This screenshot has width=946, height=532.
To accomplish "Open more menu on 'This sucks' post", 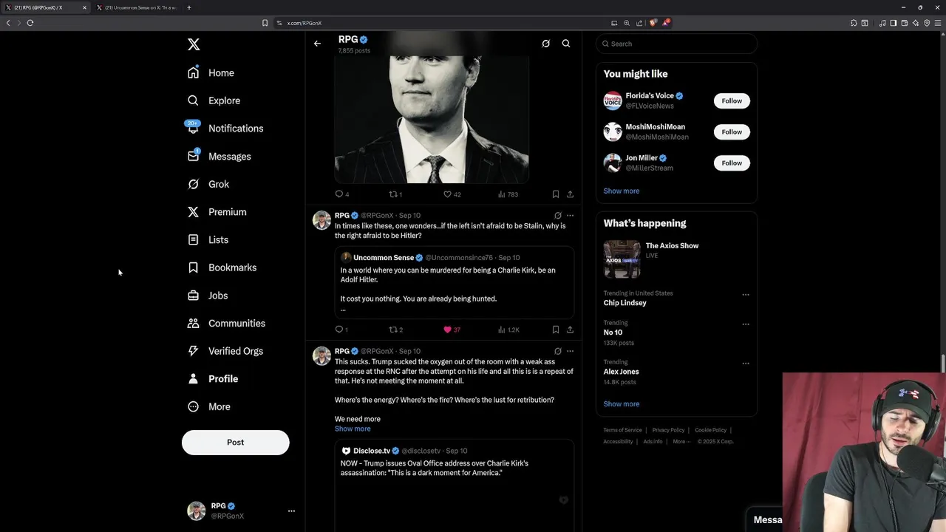I will pos(570,351).
